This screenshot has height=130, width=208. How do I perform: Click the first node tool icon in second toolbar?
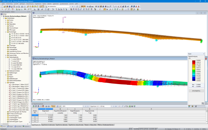tap(2, 9)
